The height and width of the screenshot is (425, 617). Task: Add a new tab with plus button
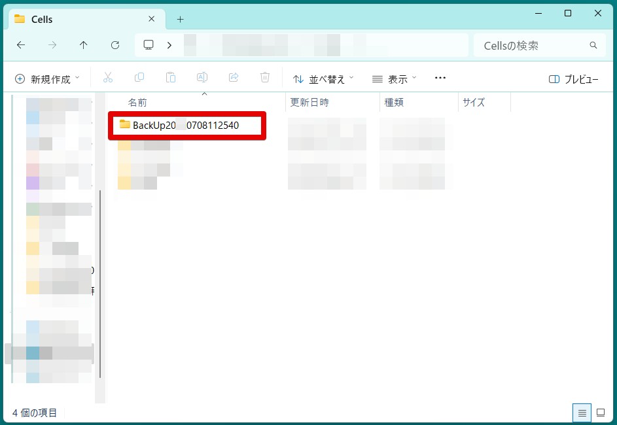click(x=180, y=19)
